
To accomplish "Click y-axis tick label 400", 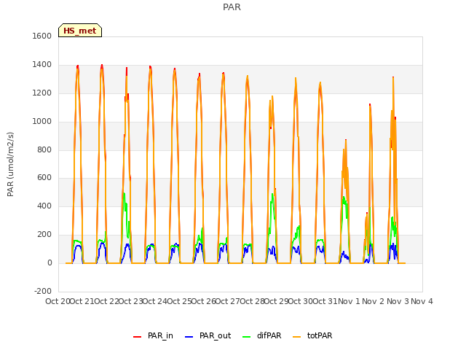I will [x=44, y=206].
